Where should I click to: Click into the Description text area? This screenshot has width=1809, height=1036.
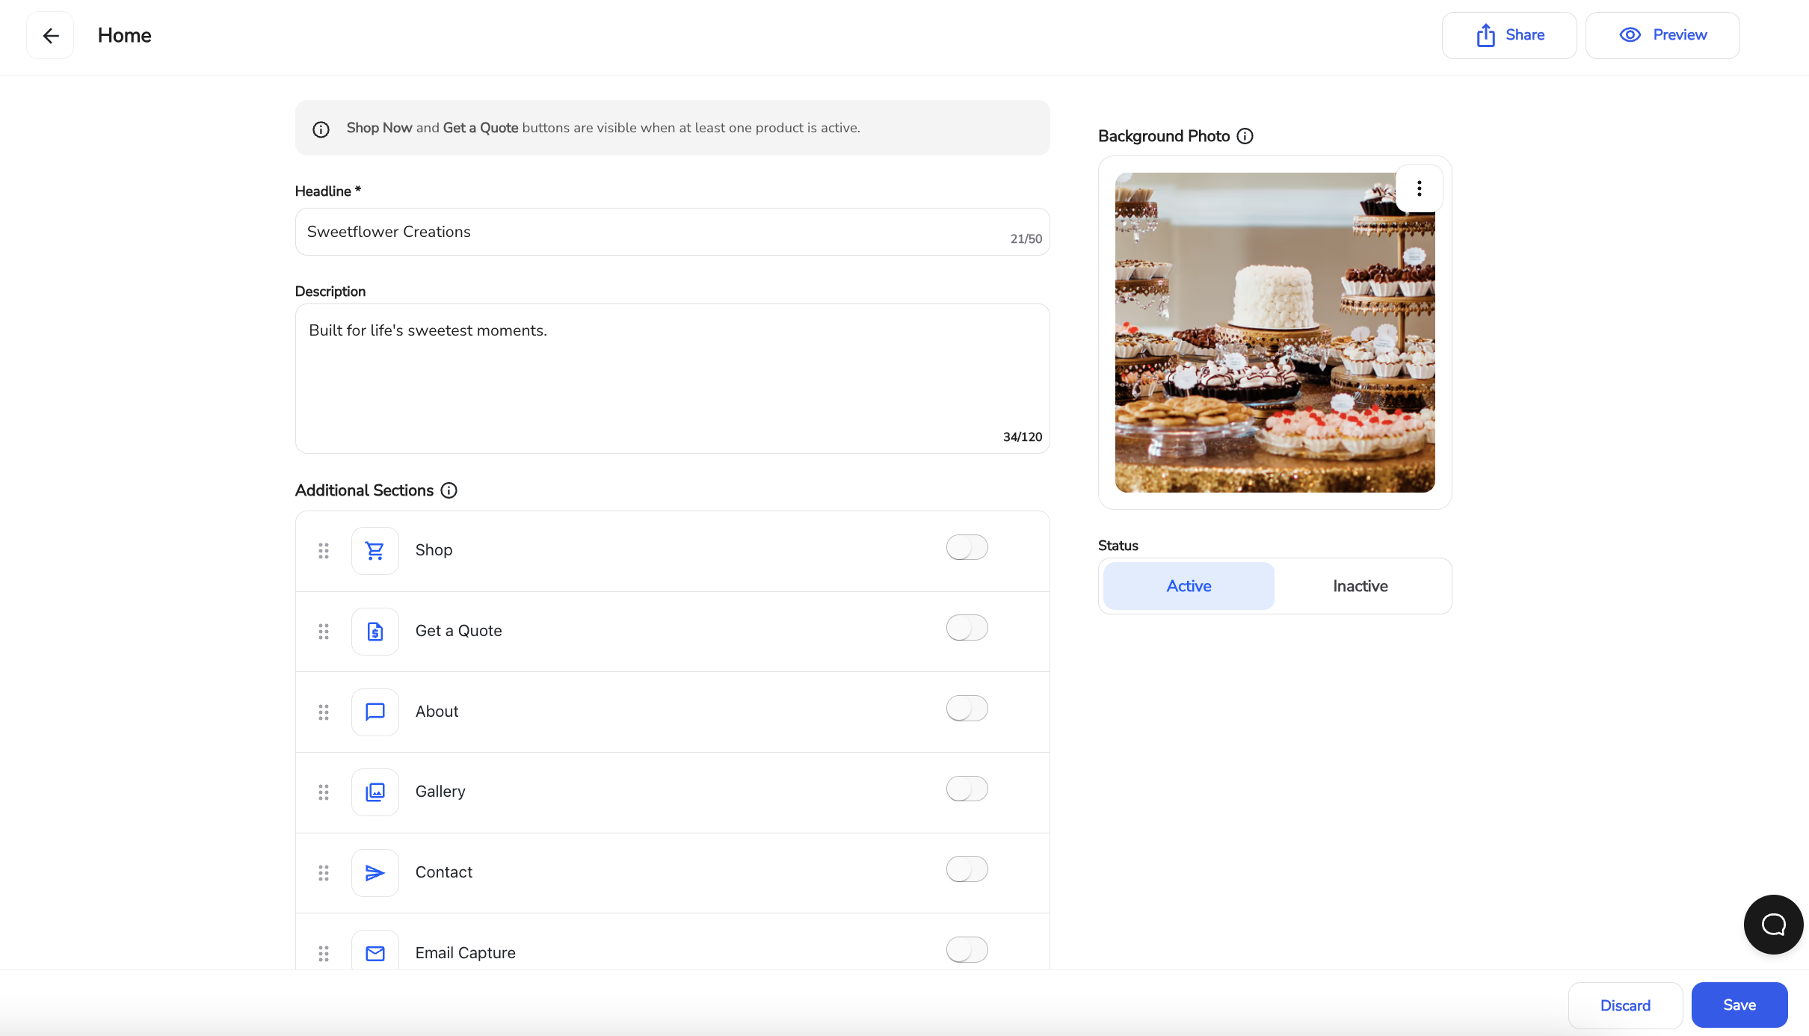coord(672,378)
